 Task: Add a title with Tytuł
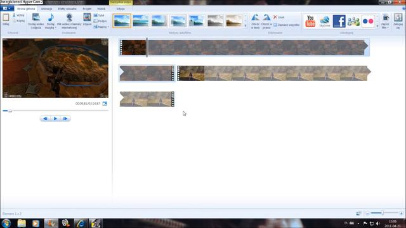(x=99, y=15)
